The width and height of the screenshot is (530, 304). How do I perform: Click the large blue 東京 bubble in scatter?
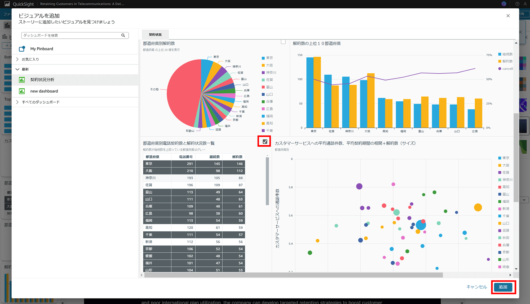coord(421,225)
